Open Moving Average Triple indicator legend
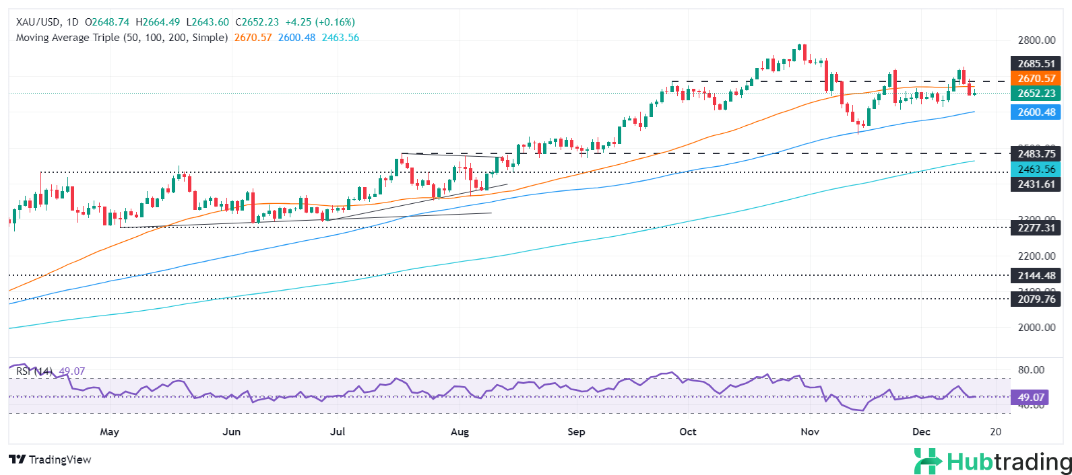The height and width of the screenshot is (475, 1072). [121, 38]
